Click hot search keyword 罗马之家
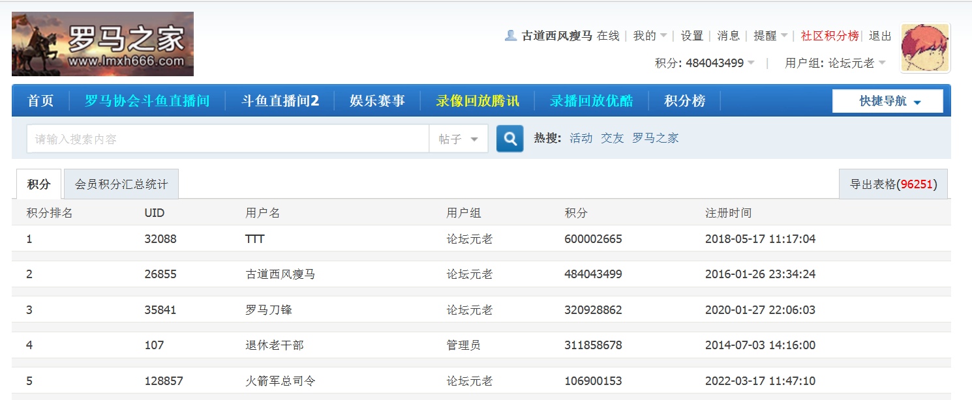 (x=655, y=137)
